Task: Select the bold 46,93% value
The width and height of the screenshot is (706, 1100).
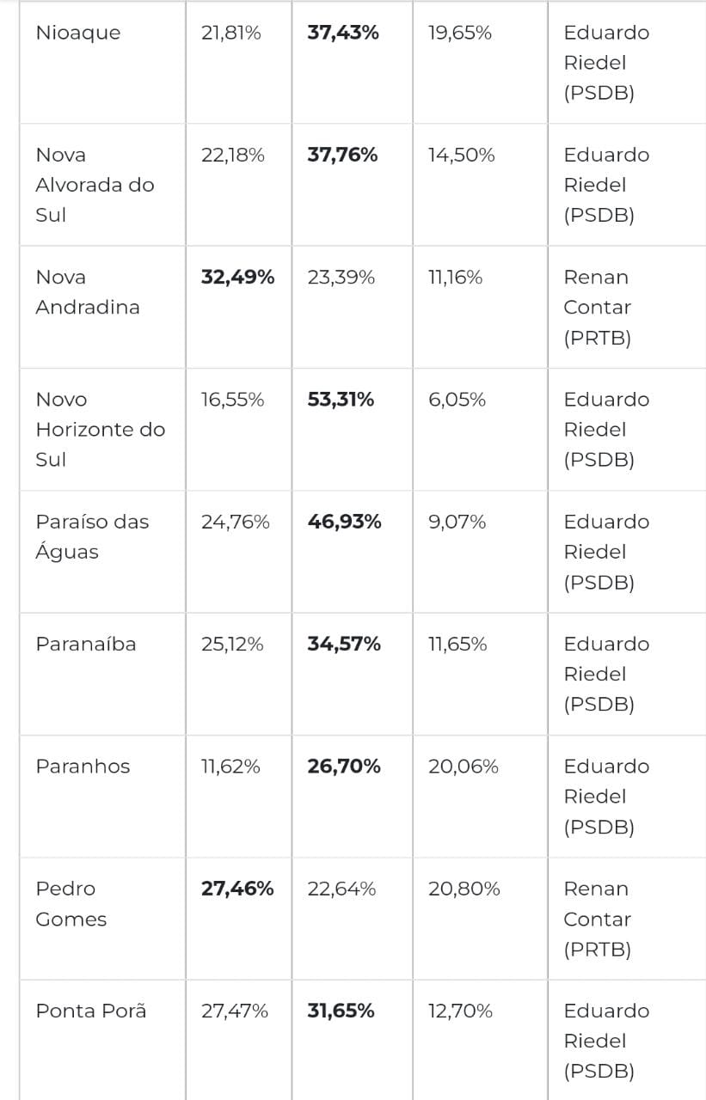Action: 344,522
